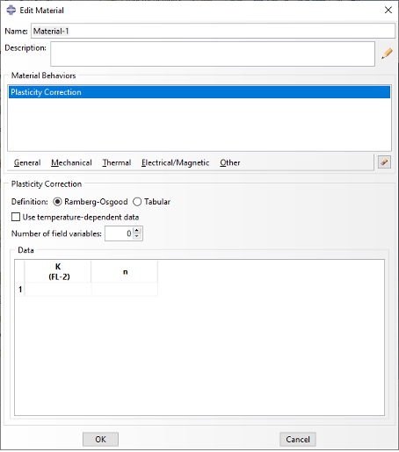The image size is (399, 452).
Task: Increase the number of field variables
Action: click(137, 231)
